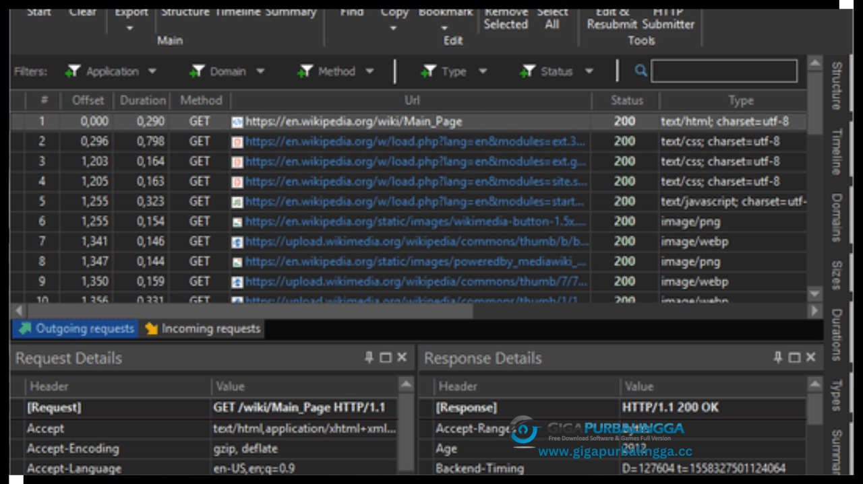Expand the Export dropdown arrow
863x484 pixels.
131,28
